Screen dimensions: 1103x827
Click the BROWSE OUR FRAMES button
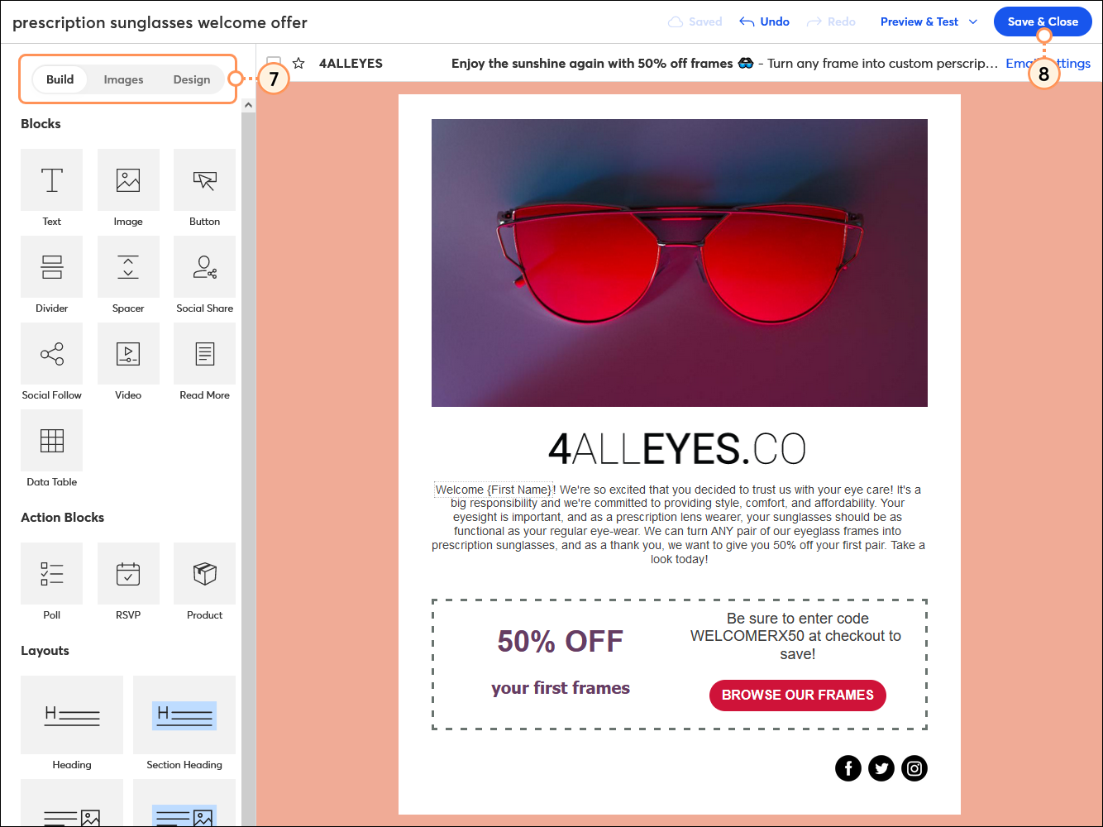798,695
